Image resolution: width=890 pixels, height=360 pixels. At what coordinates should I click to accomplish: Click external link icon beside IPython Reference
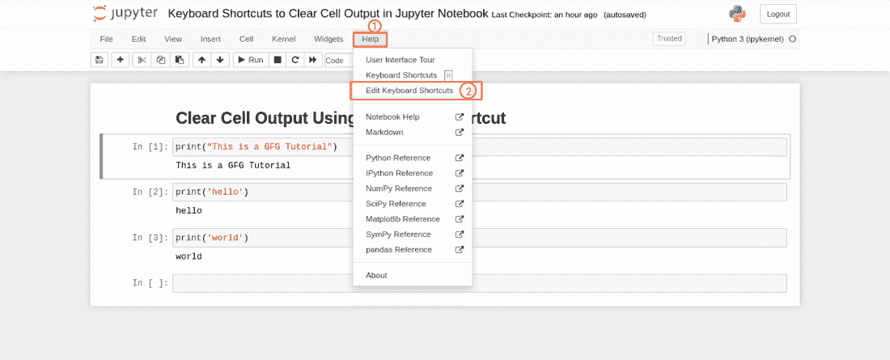pos(460,173)
